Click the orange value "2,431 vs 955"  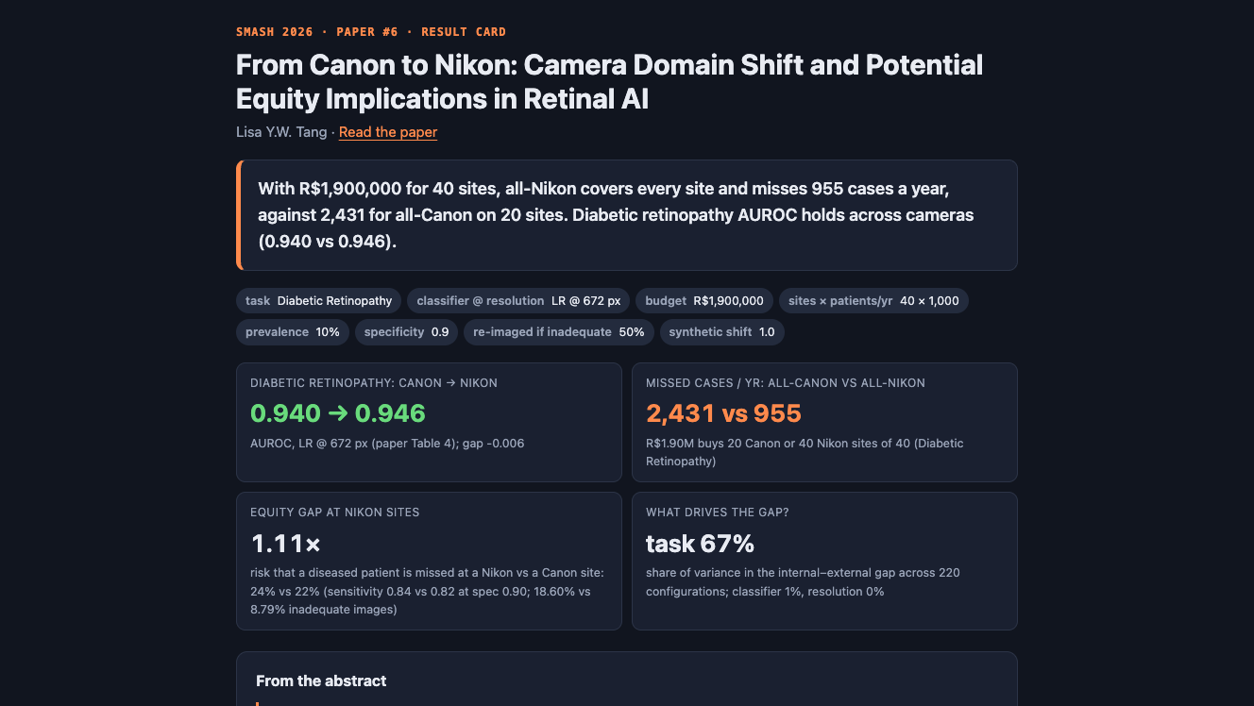tap(723, 413)
